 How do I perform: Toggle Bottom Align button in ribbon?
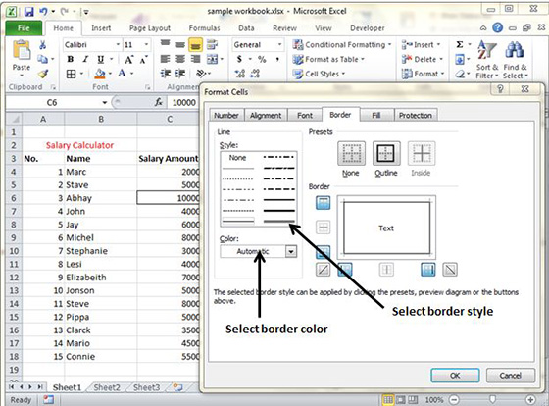click(195, 45)
